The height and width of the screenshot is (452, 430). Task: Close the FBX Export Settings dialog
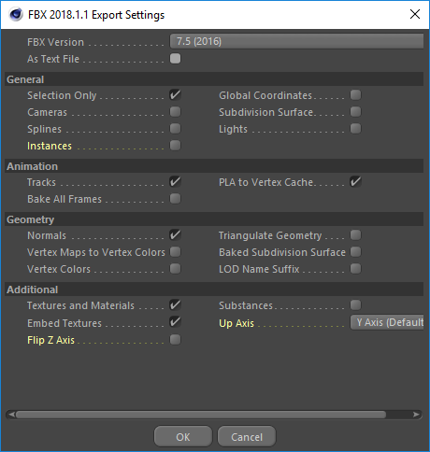tap(415, 14)
